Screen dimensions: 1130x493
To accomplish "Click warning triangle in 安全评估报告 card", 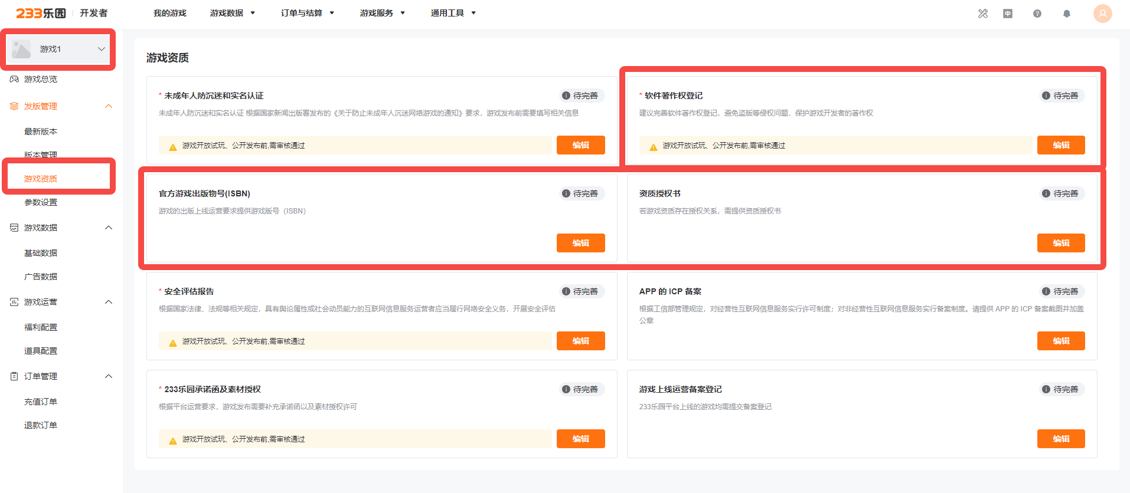I will click(x=173, y=343).
